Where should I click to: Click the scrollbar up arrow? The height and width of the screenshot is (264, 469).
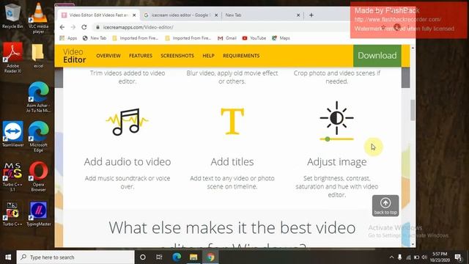(413, 48)
